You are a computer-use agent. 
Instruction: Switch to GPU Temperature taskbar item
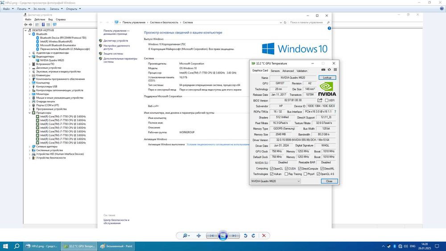[x=79, y=246]
